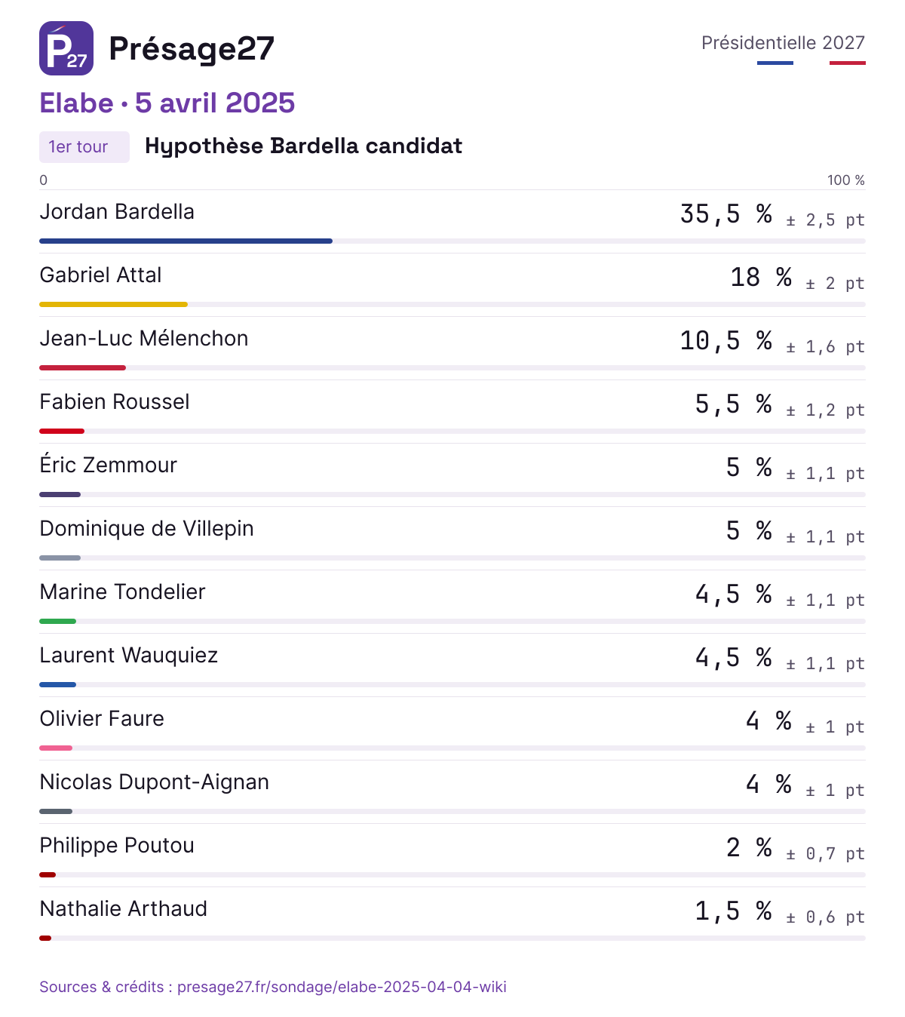Select the Dominique de Villepin name
Image resolution: width=905 pixels, height=1017 pixels.
pos(146,529)
